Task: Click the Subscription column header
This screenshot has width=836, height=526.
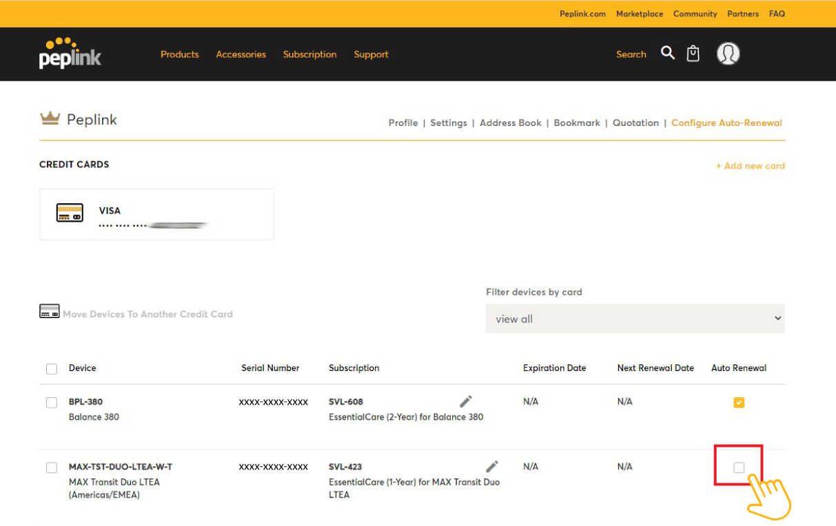Action: (x=354, y=368)
